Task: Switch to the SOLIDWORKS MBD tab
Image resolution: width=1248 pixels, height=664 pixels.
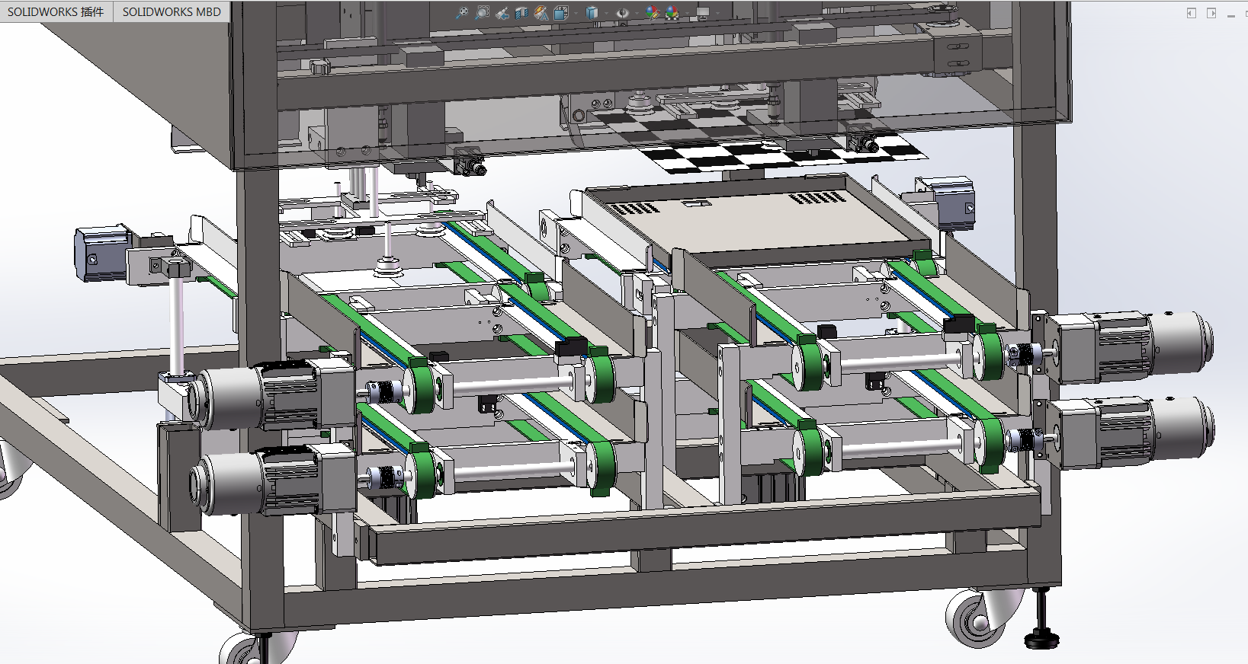Action: click(x=172, y=11)
